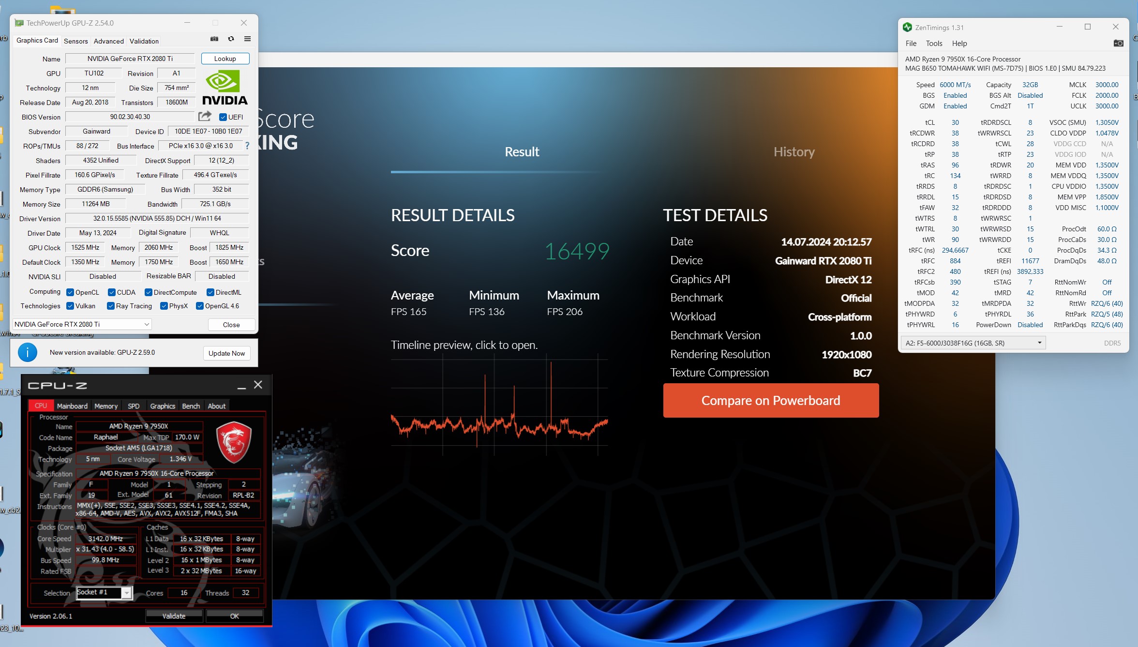Toggle the Ray Tracing checkbox
Image resolution: width=1138 pixels, height=647 pixels.
click(x=111, y=306)
